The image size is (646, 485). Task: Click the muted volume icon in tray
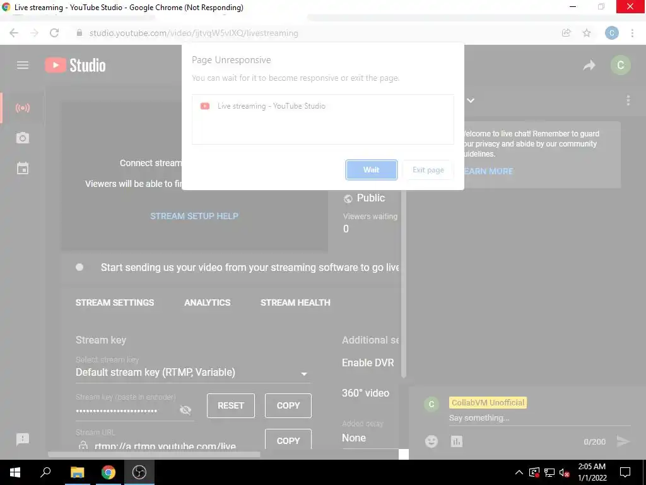point(565,472)
